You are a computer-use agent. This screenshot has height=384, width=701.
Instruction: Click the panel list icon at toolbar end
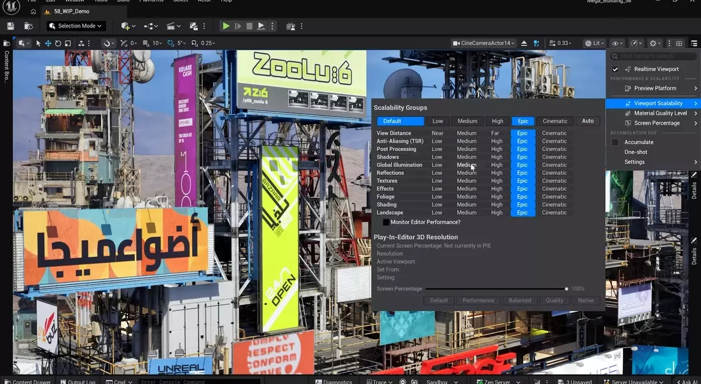pyautogui.click(x=694, y=44)
